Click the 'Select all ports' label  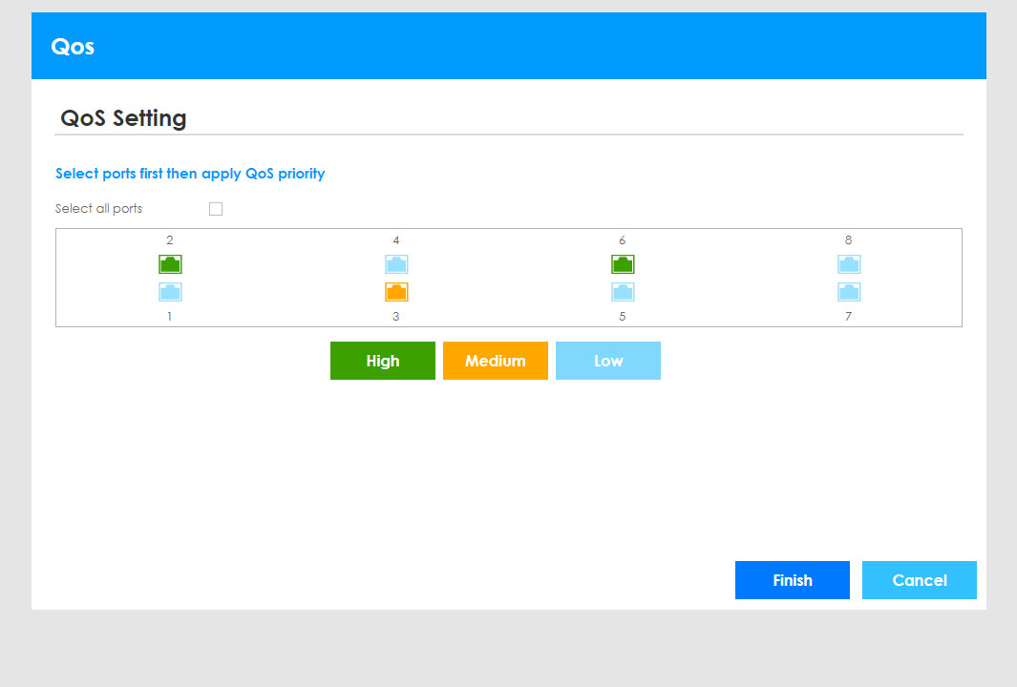point(98,209)
